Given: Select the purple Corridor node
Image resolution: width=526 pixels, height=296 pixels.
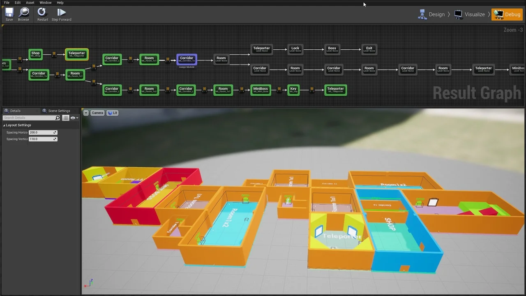Looking at the screenshot, I should point(187,59).
